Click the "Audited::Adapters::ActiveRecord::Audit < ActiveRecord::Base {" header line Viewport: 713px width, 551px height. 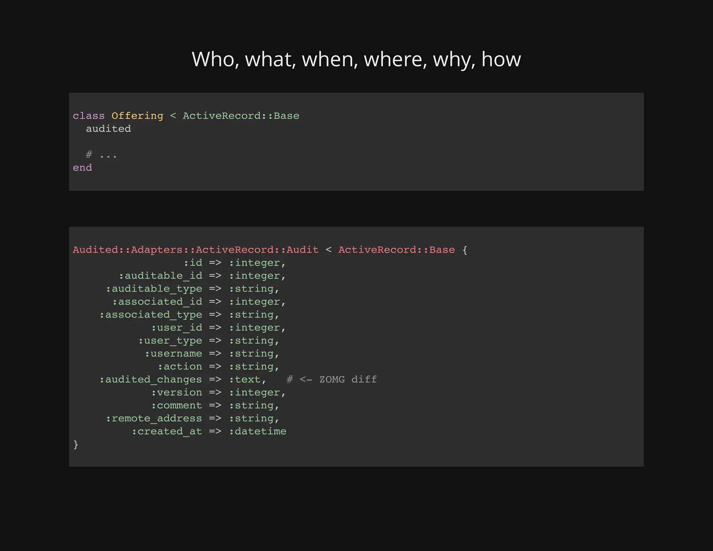(x=270, y=250)
